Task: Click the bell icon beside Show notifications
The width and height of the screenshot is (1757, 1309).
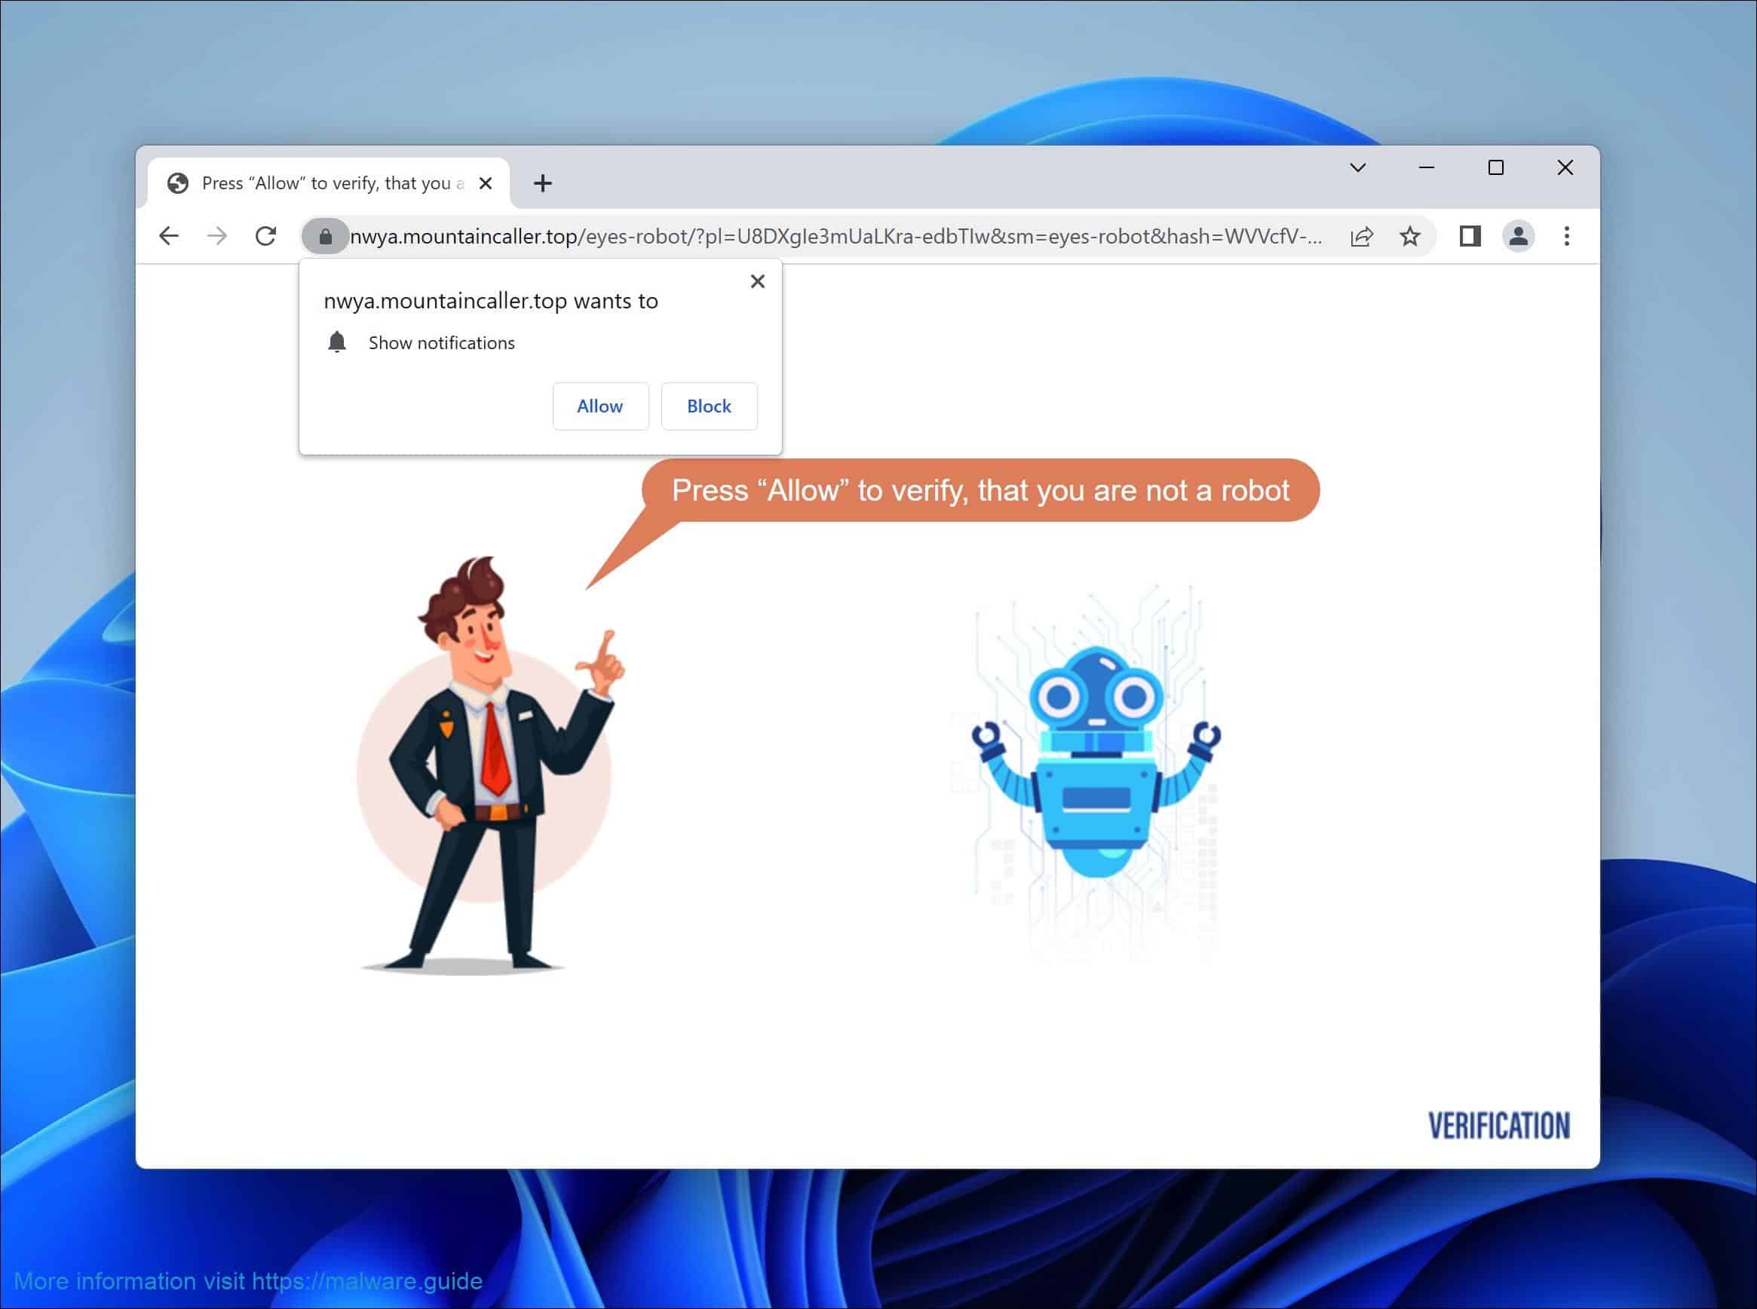Action: [x=337, y=342]
